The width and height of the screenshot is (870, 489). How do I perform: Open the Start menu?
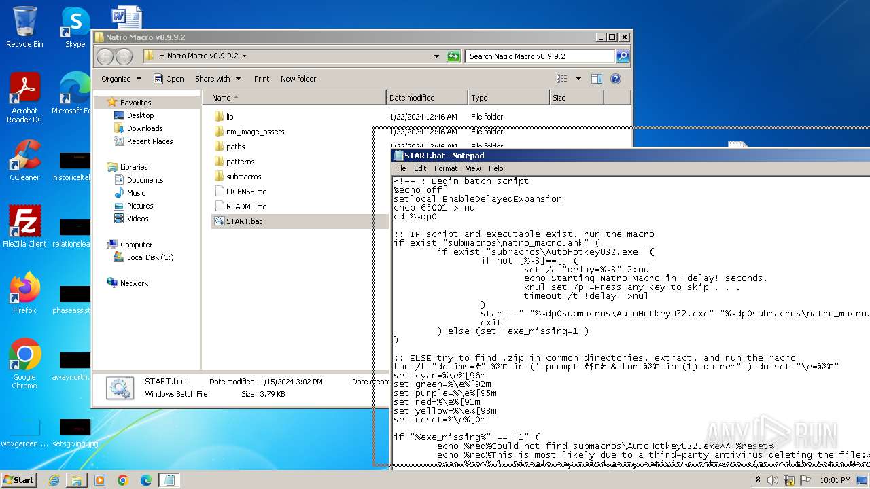click(18, 480)
